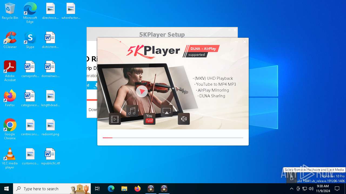Show hidden system tray icons
This screenshot has width=346, height=194.
pyautogui.click(x=291, y=189)
